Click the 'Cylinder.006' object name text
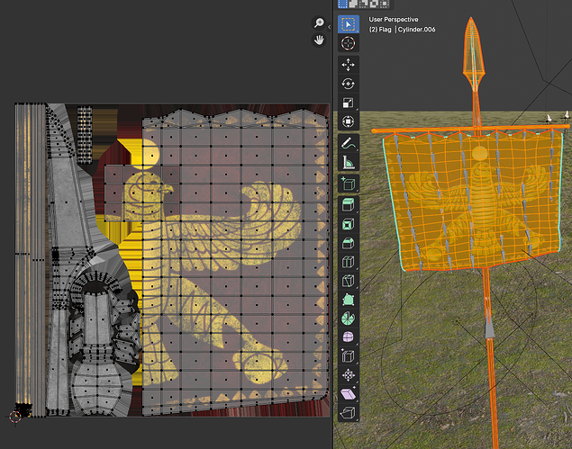Screen dimensions: 572x449 pos(416,30)
